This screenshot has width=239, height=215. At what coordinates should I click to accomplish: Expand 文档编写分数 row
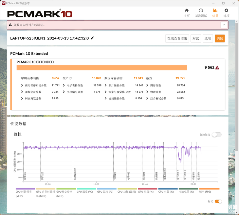click(64, 92)
